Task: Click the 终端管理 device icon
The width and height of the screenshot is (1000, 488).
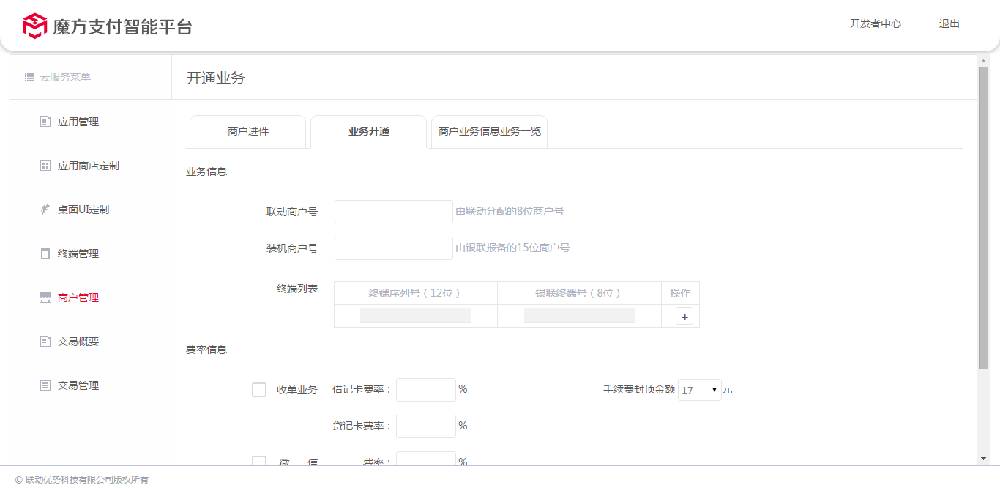Action: pyautogui.click(x=45, y=254)
